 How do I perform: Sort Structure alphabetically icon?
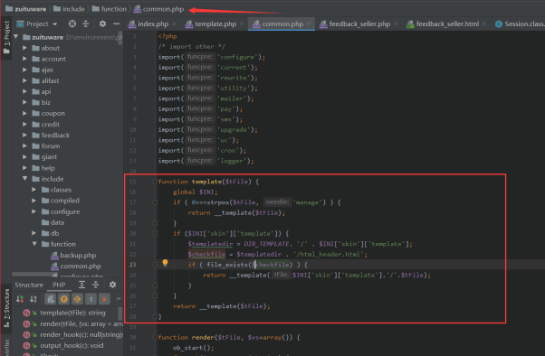33,299
